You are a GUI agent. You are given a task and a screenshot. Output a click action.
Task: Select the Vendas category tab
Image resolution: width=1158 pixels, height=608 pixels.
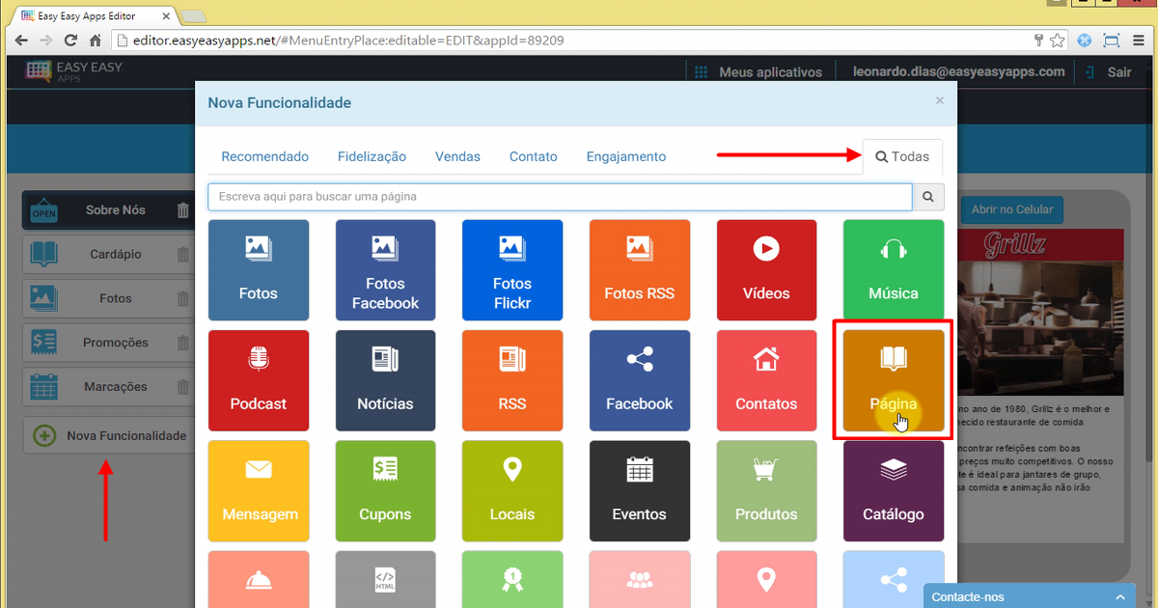(457, 155)
